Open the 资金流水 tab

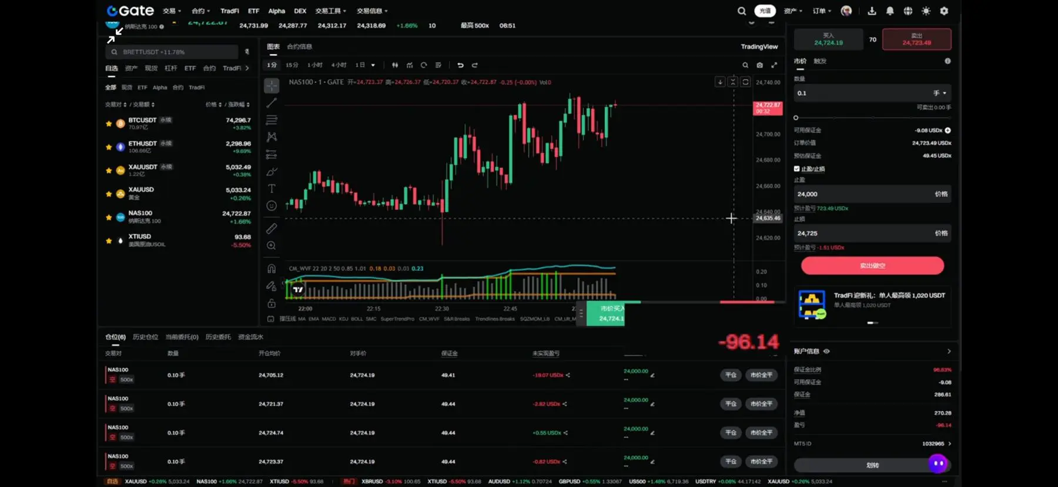tap(250, 337)
